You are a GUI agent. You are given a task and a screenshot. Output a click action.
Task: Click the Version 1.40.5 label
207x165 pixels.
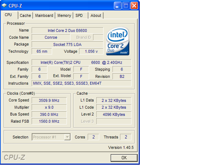(121, 147)
